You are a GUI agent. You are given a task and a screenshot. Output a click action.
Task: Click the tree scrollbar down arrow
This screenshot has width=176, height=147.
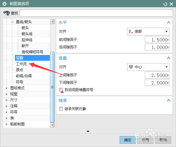[x=52, y=125]
